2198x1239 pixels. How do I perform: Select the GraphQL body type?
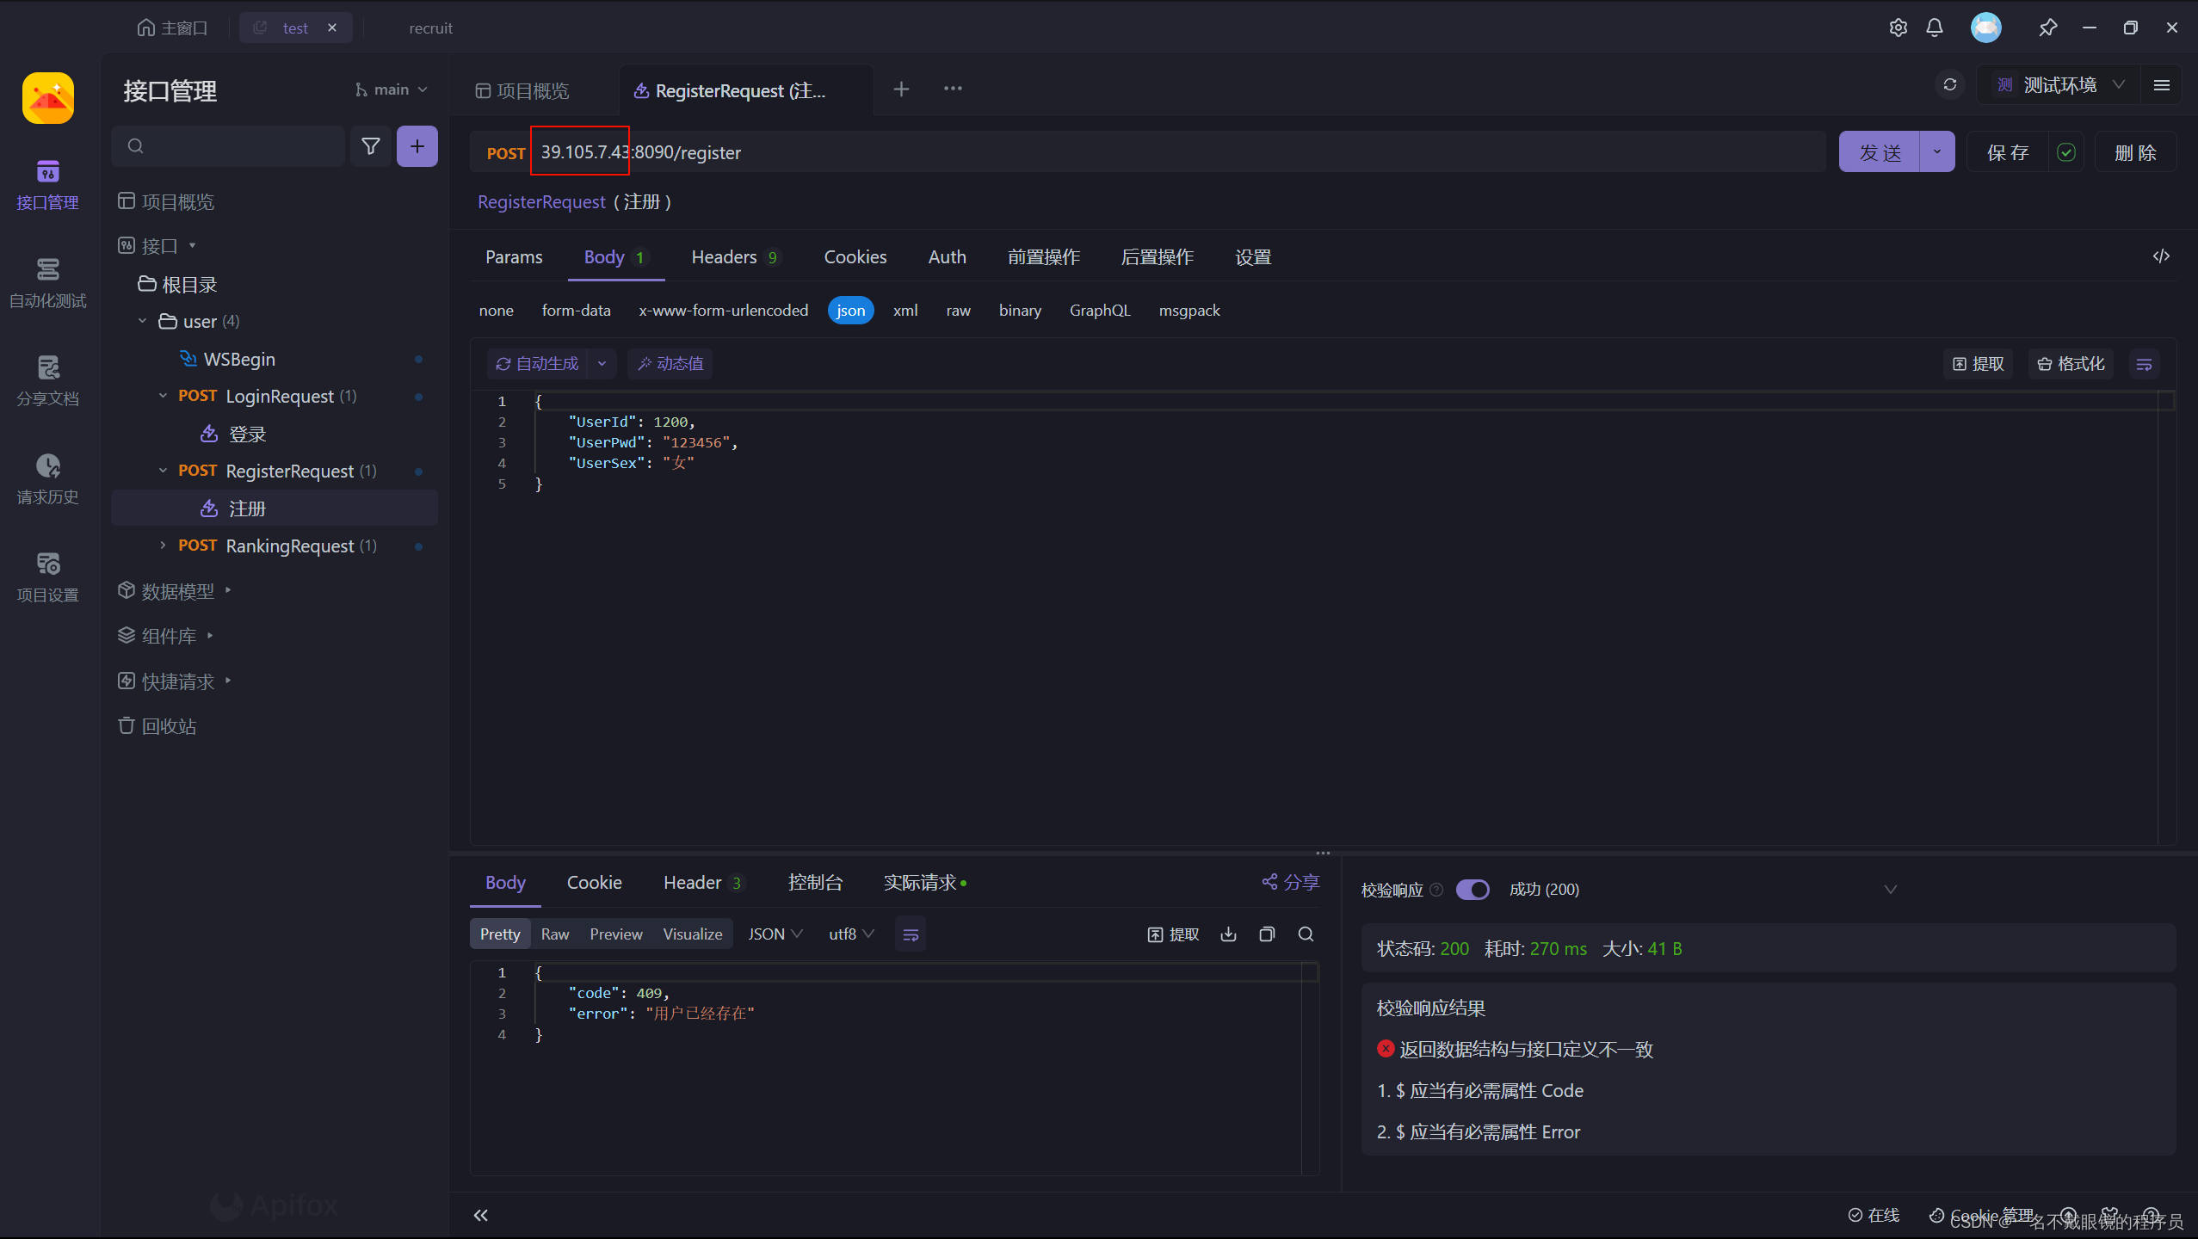pos(1100,311)
